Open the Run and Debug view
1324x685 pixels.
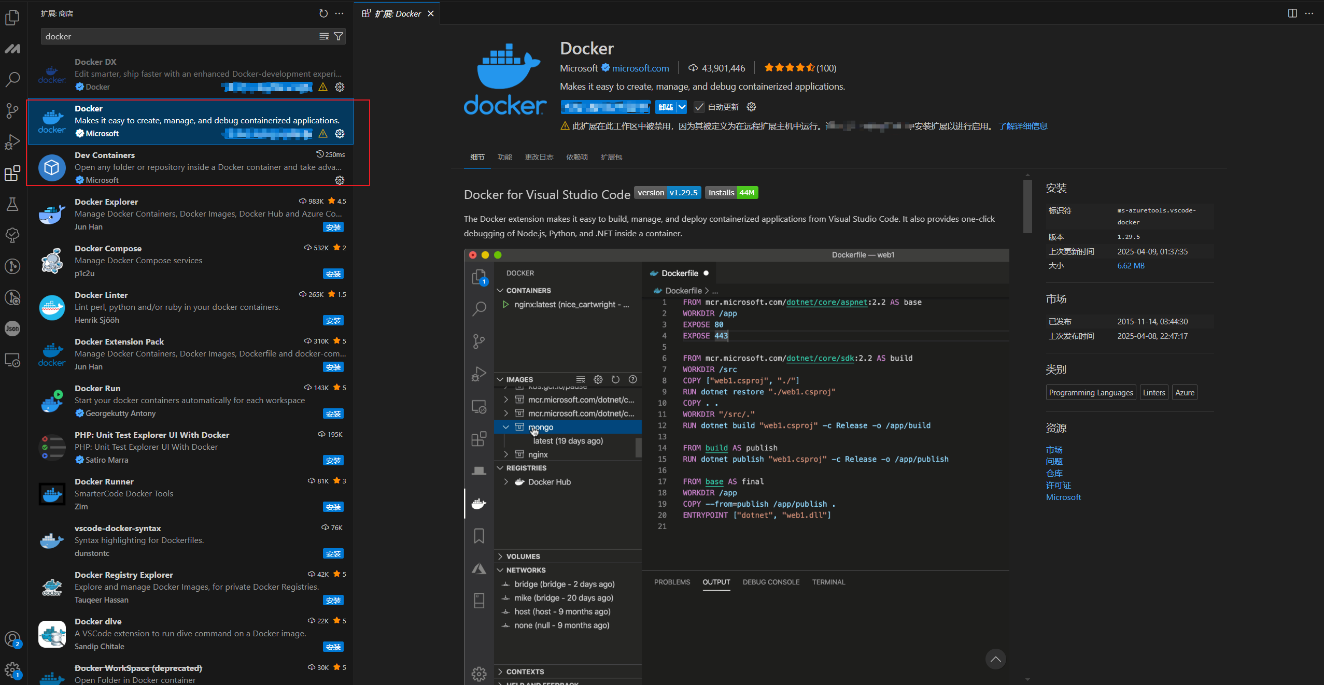click(x=12, y=141)
